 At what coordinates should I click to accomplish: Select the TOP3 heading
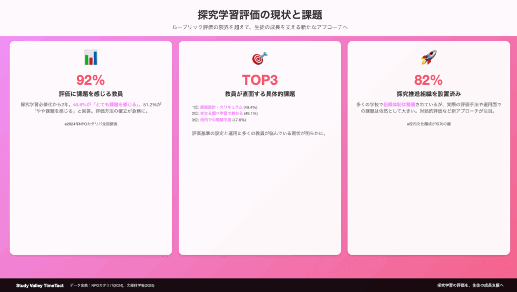pyautogui.click(x=260, y=80)
